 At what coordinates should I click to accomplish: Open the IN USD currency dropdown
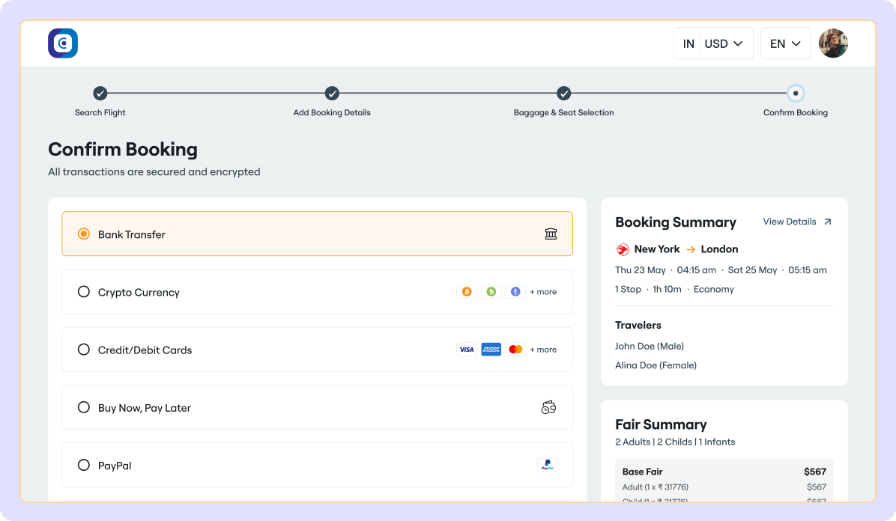pos(713,43)
